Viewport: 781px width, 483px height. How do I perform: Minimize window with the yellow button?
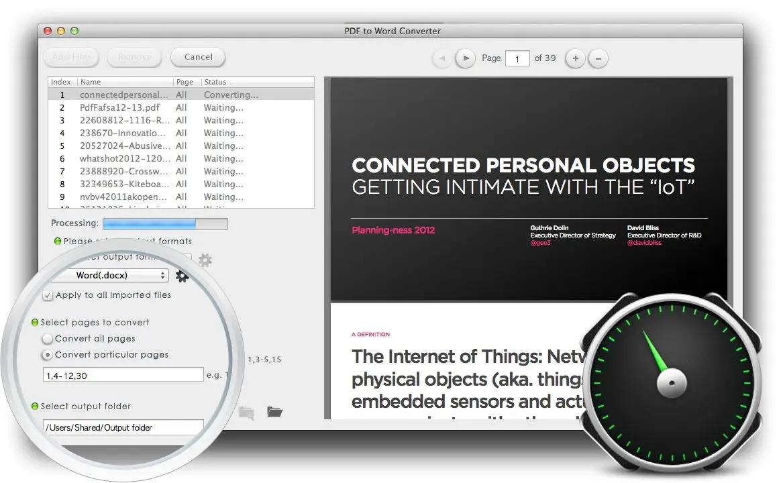[x=61, y=31]
